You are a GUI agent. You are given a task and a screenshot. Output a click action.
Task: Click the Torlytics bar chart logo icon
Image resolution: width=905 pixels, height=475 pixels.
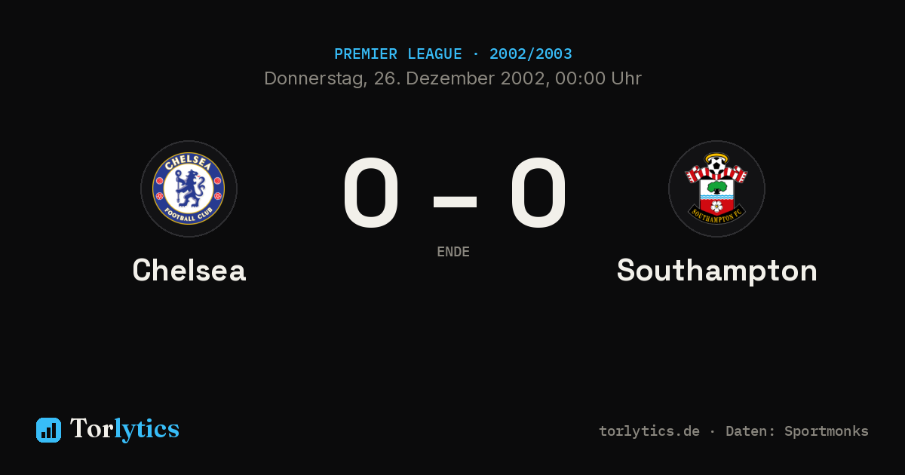click(x=48, y=430)
